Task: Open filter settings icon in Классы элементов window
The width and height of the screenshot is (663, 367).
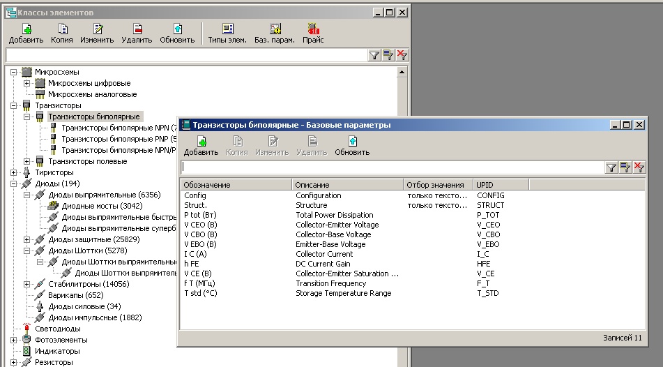Action: (x=388, y=55)
